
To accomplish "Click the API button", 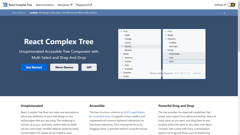I will pos(89,67).
